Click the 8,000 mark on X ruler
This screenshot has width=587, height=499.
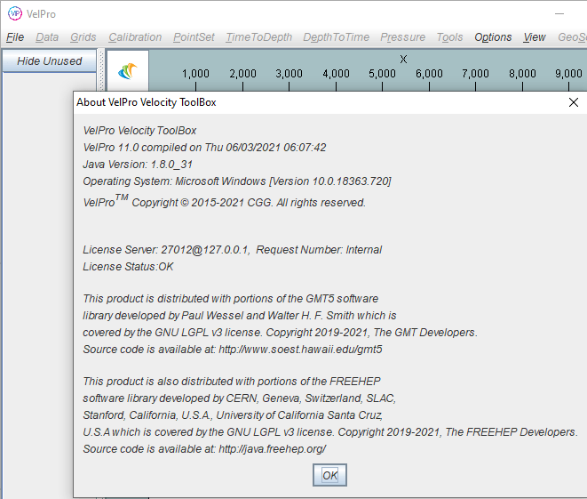[522, 74]
